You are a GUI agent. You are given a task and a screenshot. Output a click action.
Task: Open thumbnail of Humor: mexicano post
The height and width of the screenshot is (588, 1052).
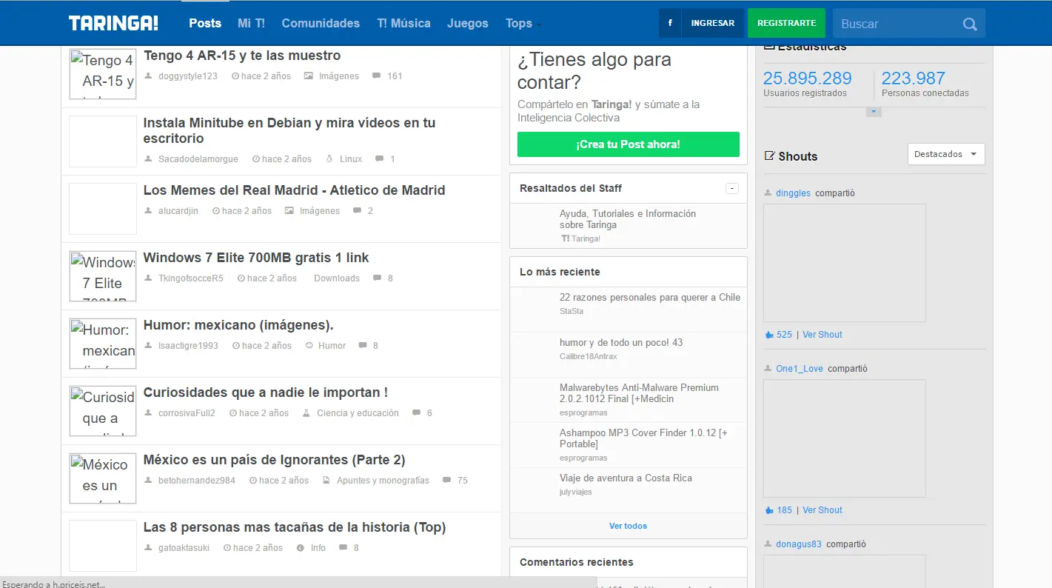tap(103, 344)
